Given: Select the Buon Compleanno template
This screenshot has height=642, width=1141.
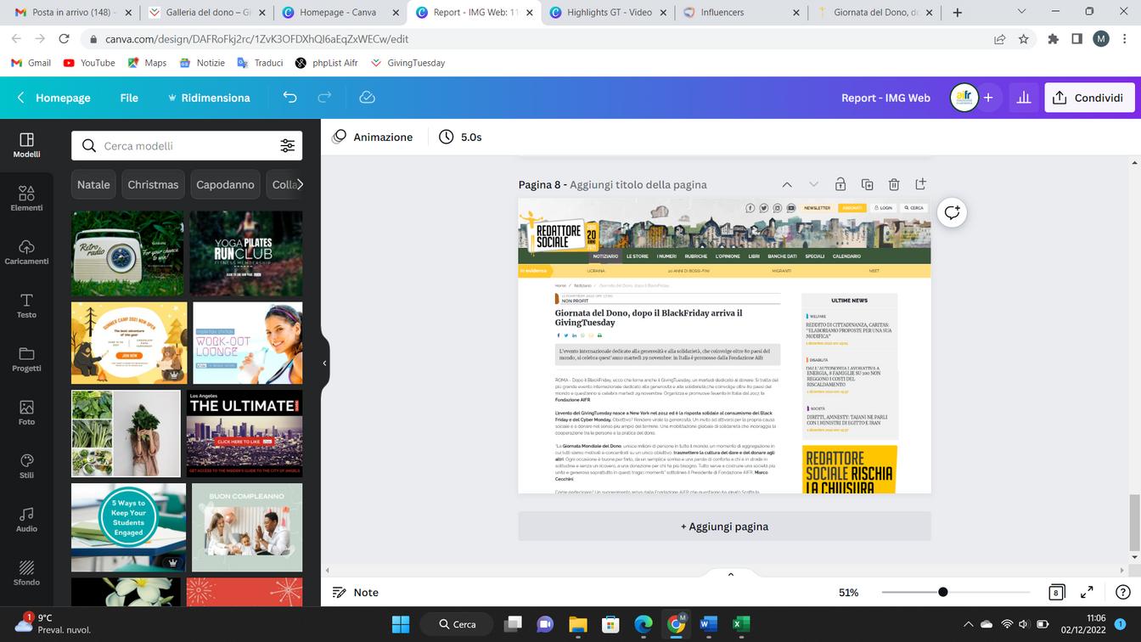Looking at the screenshot, I should click(x=247, y=527).
